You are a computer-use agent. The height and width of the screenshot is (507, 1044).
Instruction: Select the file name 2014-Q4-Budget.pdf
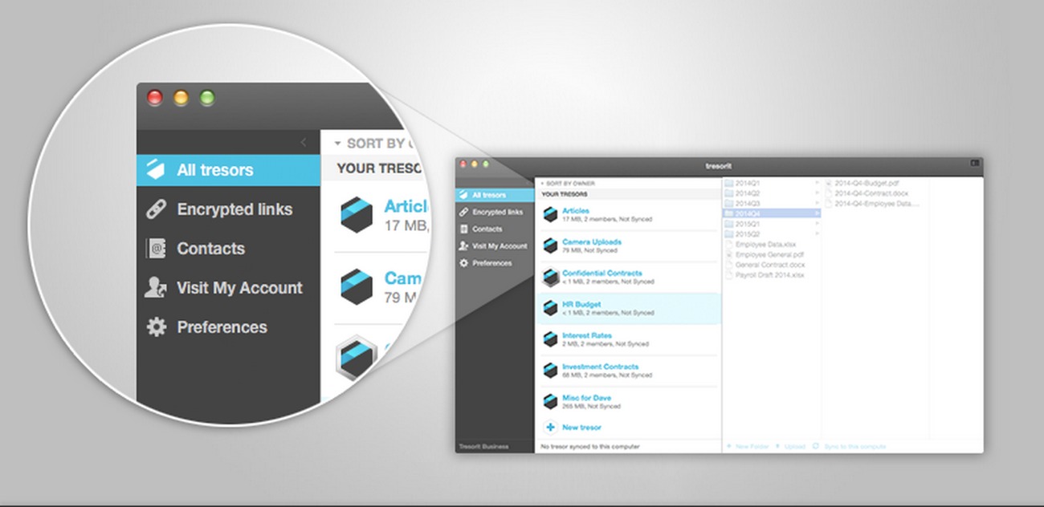[867, 183]
